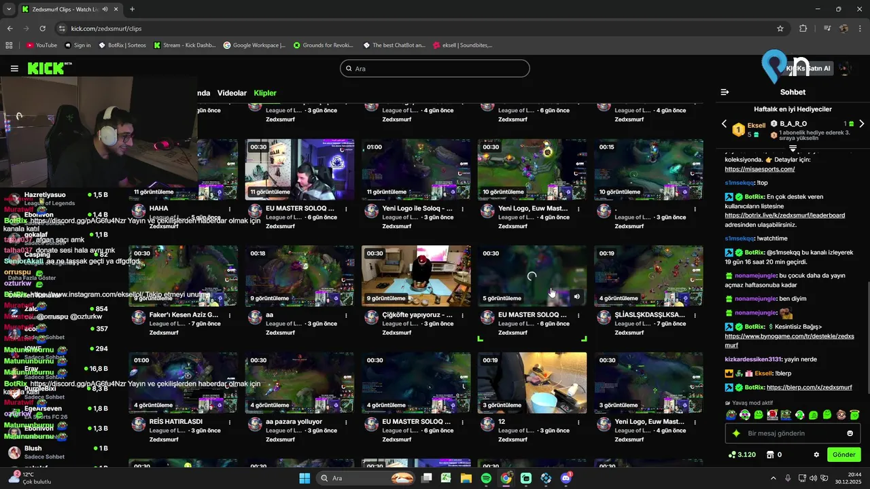
Task: Open the misaesports.com link in chat
Action: click(759, 169)
